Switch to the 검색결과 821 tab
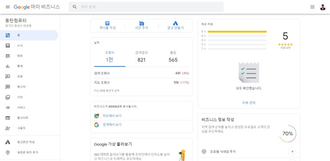This screenshot has height=161, width=330. pos(141,57)
